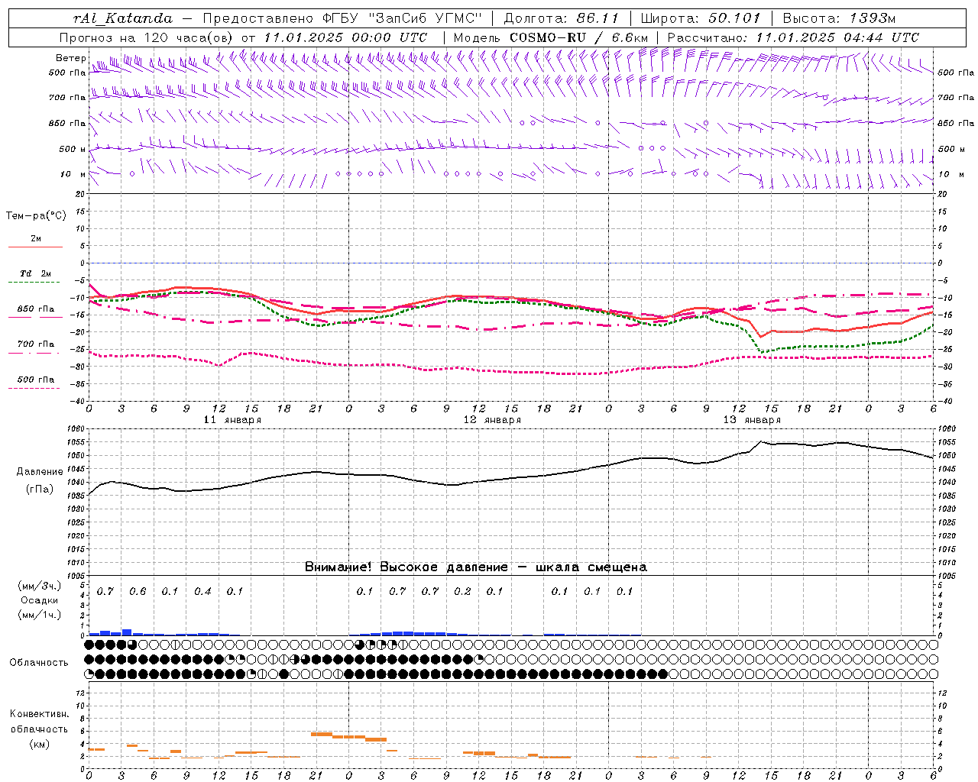Select the 'Широта: 50.101' latitude text
This screenshot has height=782, width=978.
click(700, 18)
